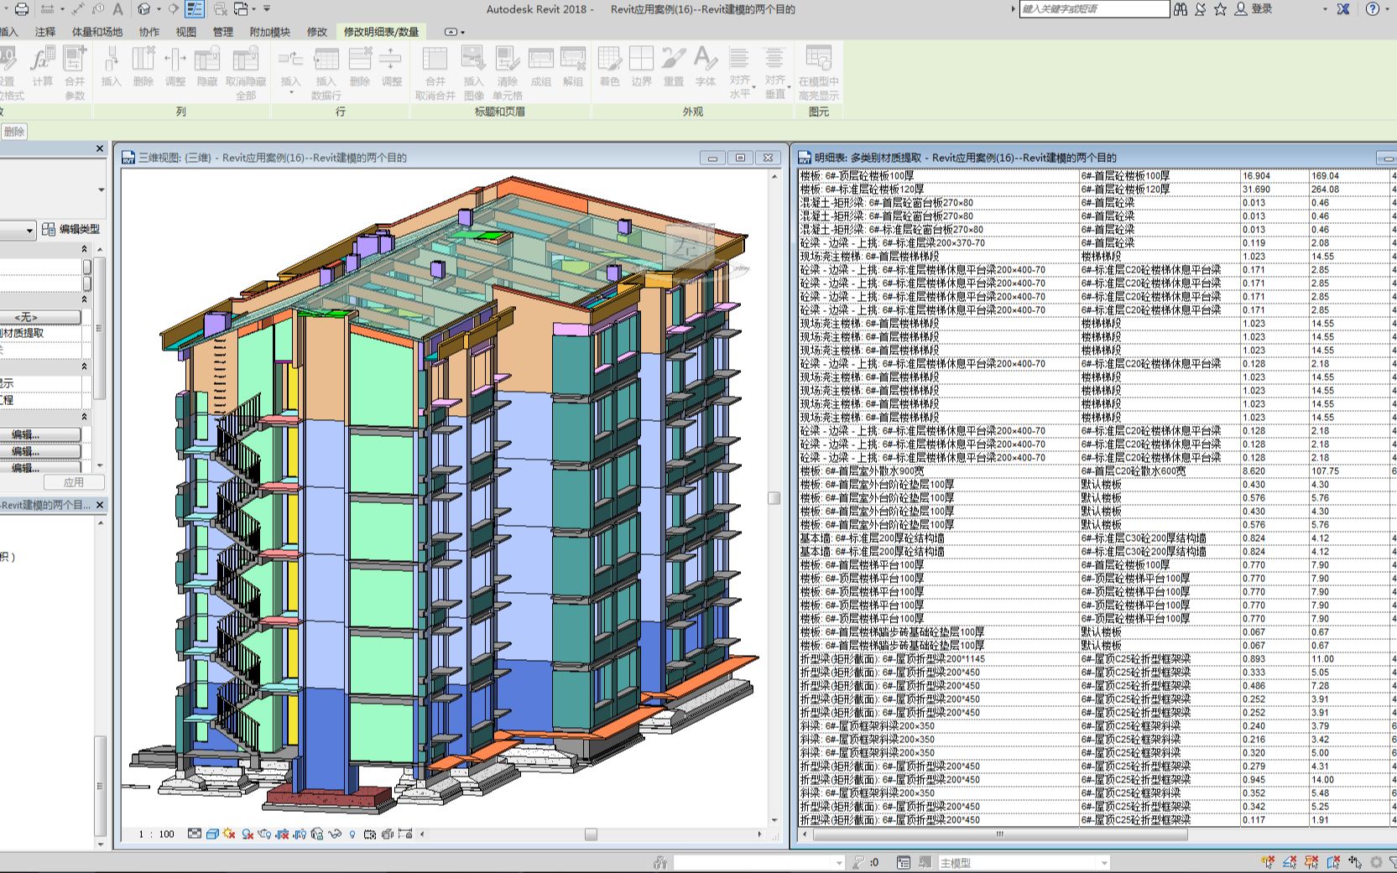Switch to 附加模块 ribbon tab
The image size is (1397, 873).
[269, 32]
